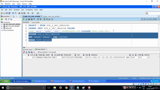Open SQL History icon in worksheet toolbar
This screenshot has width=160, height=90.
coord(52,19)
